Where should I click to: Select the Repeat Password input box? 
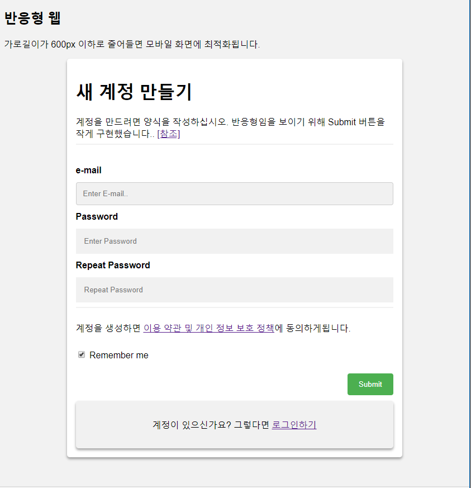234,290
